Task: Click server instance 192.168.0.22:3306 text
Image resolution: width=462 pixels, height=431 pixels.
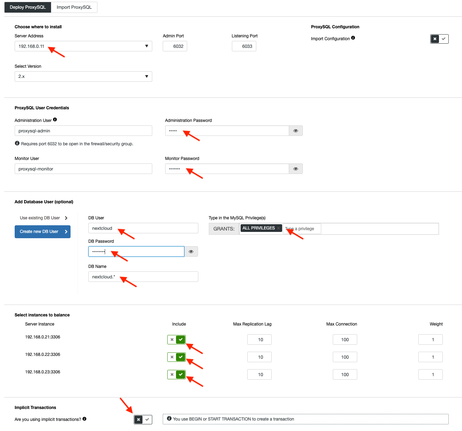Action: [43, 355]
